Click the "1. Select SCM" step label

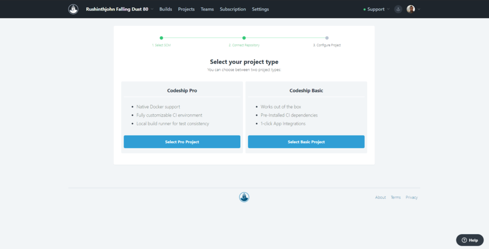pos(161,45)
